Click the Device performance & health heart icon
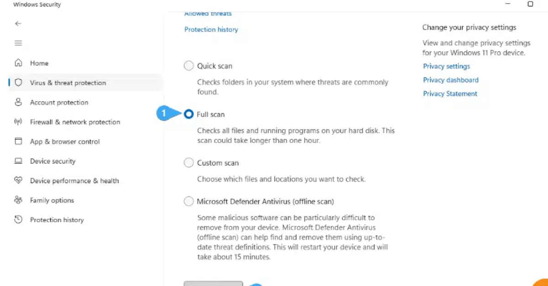 18,180
